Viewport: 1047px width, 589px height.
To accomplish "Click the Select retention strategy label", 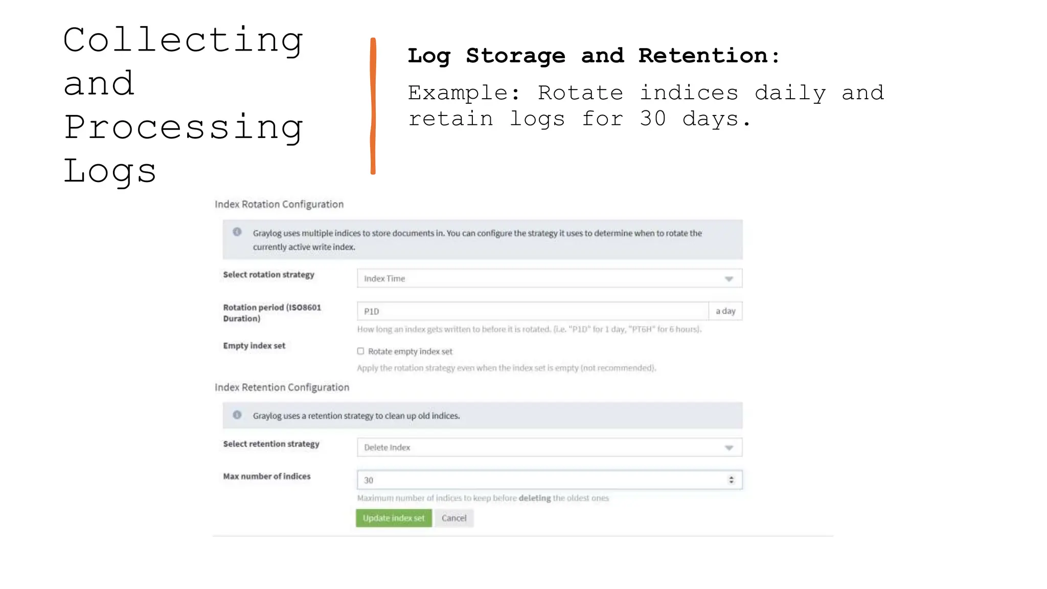I will (x=271, y=444).
